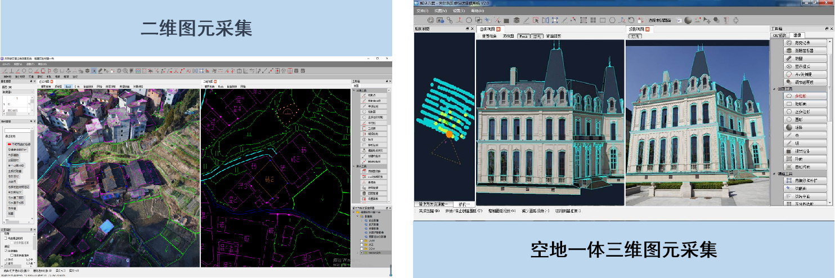Click the mirror icon in 3D toolbar
Viewport: 835px width, 278px height.
[x=546, y=20]
